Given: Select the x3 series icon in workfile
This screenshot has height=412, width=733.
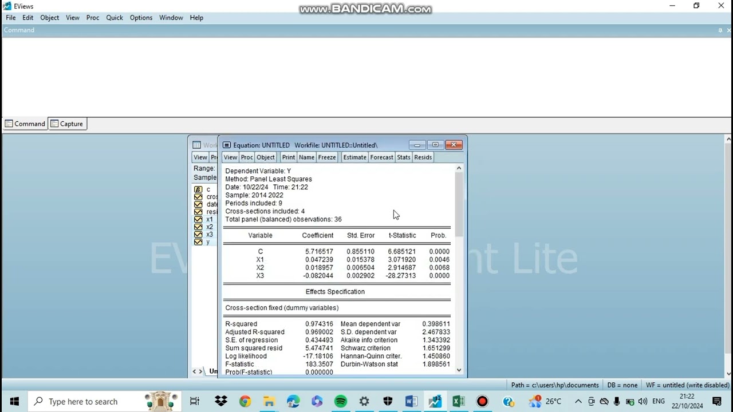Looking at the screenshot, I should click(198, 234).
